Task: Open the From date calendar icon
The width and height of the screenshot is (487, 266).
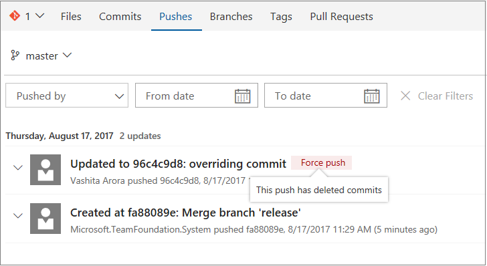Action: pos(243,96)
